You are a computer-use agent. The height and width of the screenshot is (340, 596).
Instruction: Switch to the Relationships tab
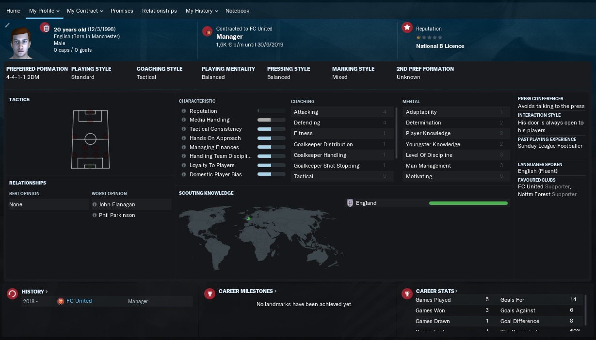[159, 11]
